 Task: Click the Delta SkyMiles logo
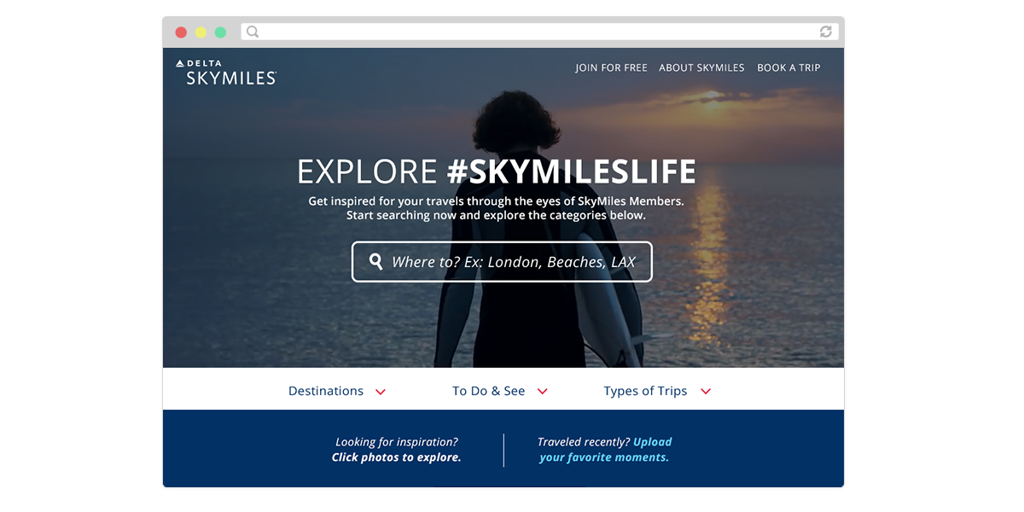point(226,73)
